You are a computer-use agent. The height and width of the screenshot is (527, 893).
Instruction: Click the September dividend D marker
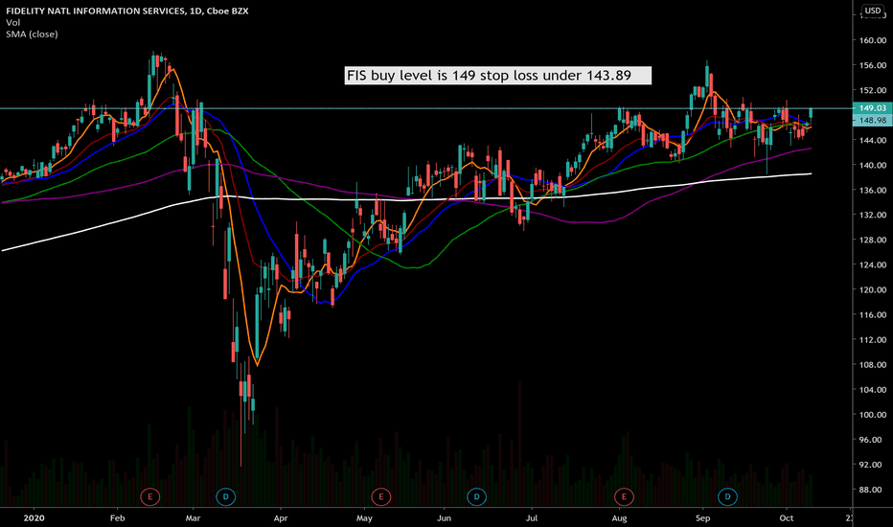727,496
